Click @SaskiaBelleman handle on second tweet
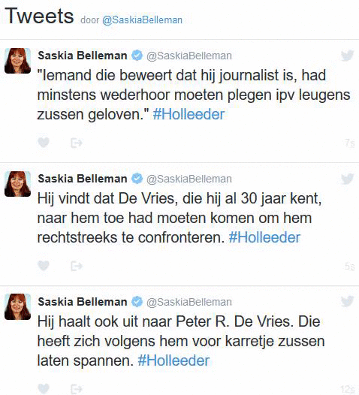This screenshot has height=395, width=359. 189,179
